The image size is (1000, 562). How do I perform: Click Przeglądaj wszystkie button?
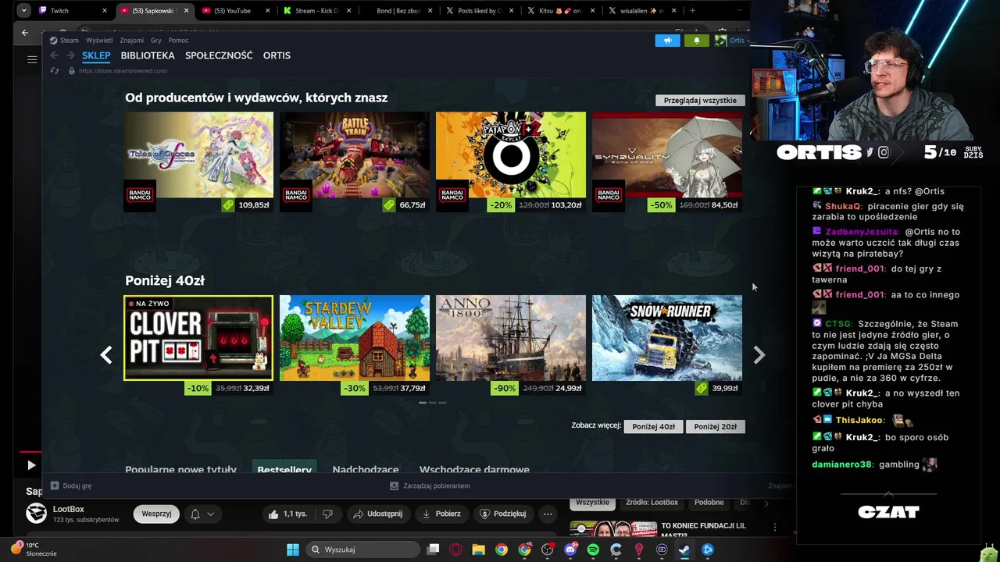pyautogui.click(x=700, y=101)
